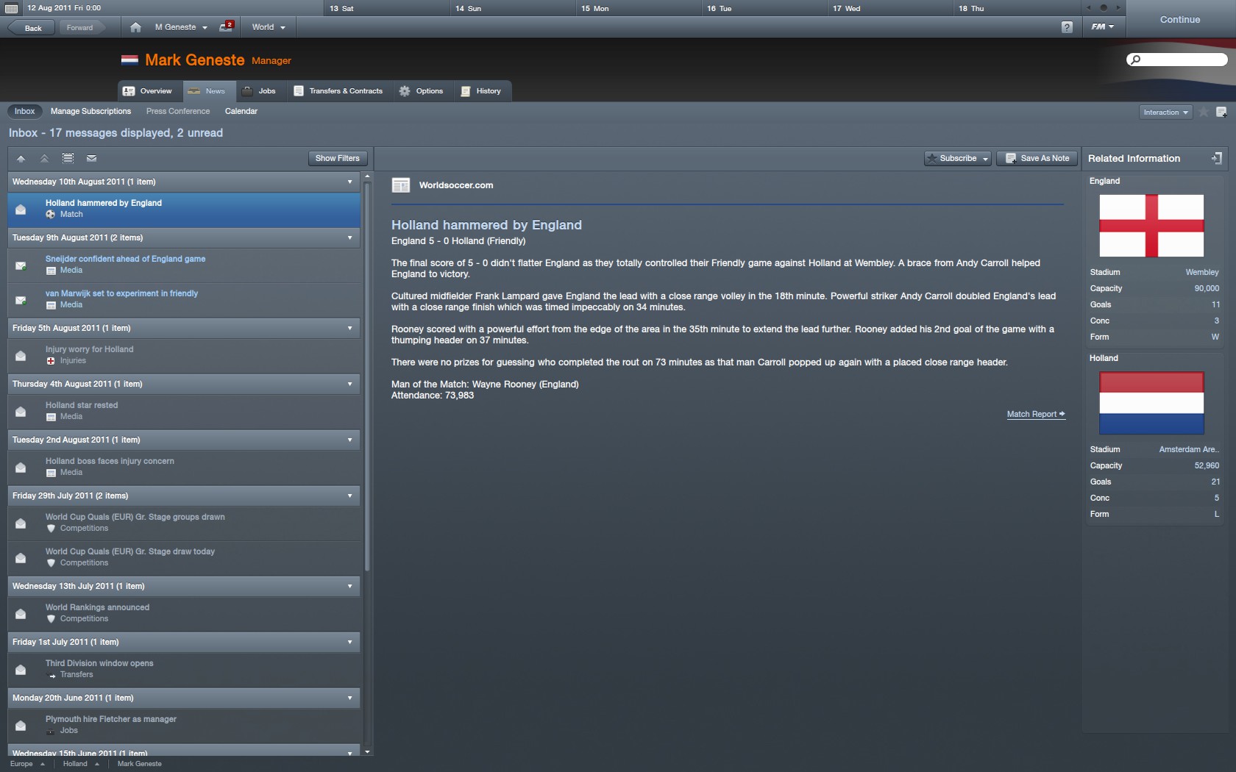Toggle the inbox list view icon
The image size is (1236, 772).
point(68,158)
